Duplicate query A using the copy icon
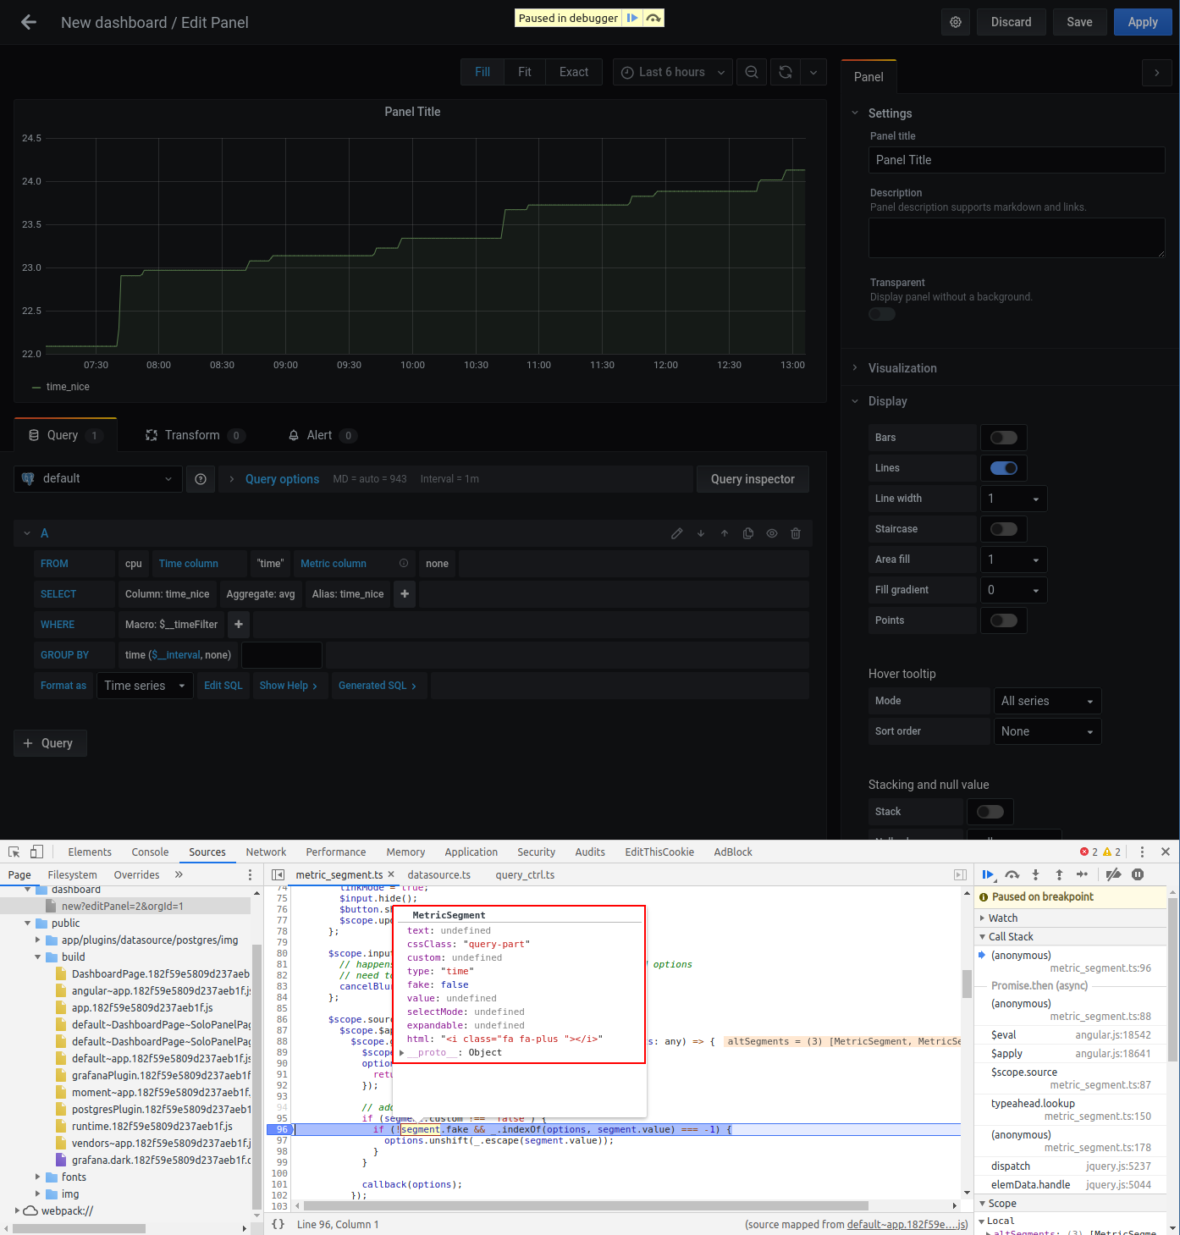The width and height of the screenshot is (1180, 1235). click(747, 533)
